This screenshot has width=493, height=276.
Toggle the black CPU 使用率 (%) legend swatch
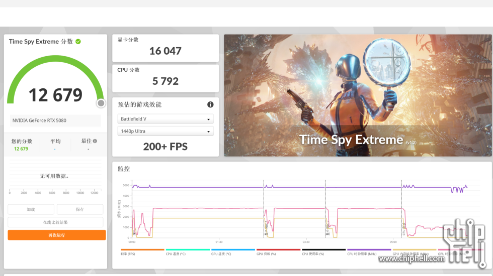pos(324,250)
